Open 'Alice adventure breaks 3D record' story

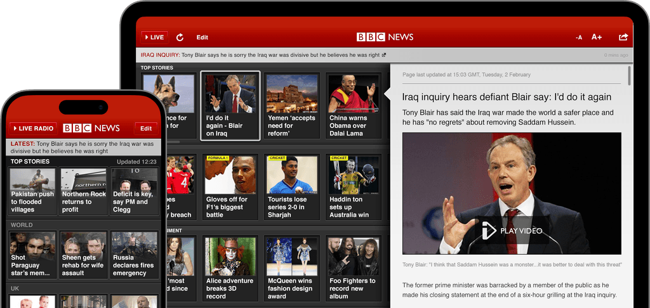point(230,269)
